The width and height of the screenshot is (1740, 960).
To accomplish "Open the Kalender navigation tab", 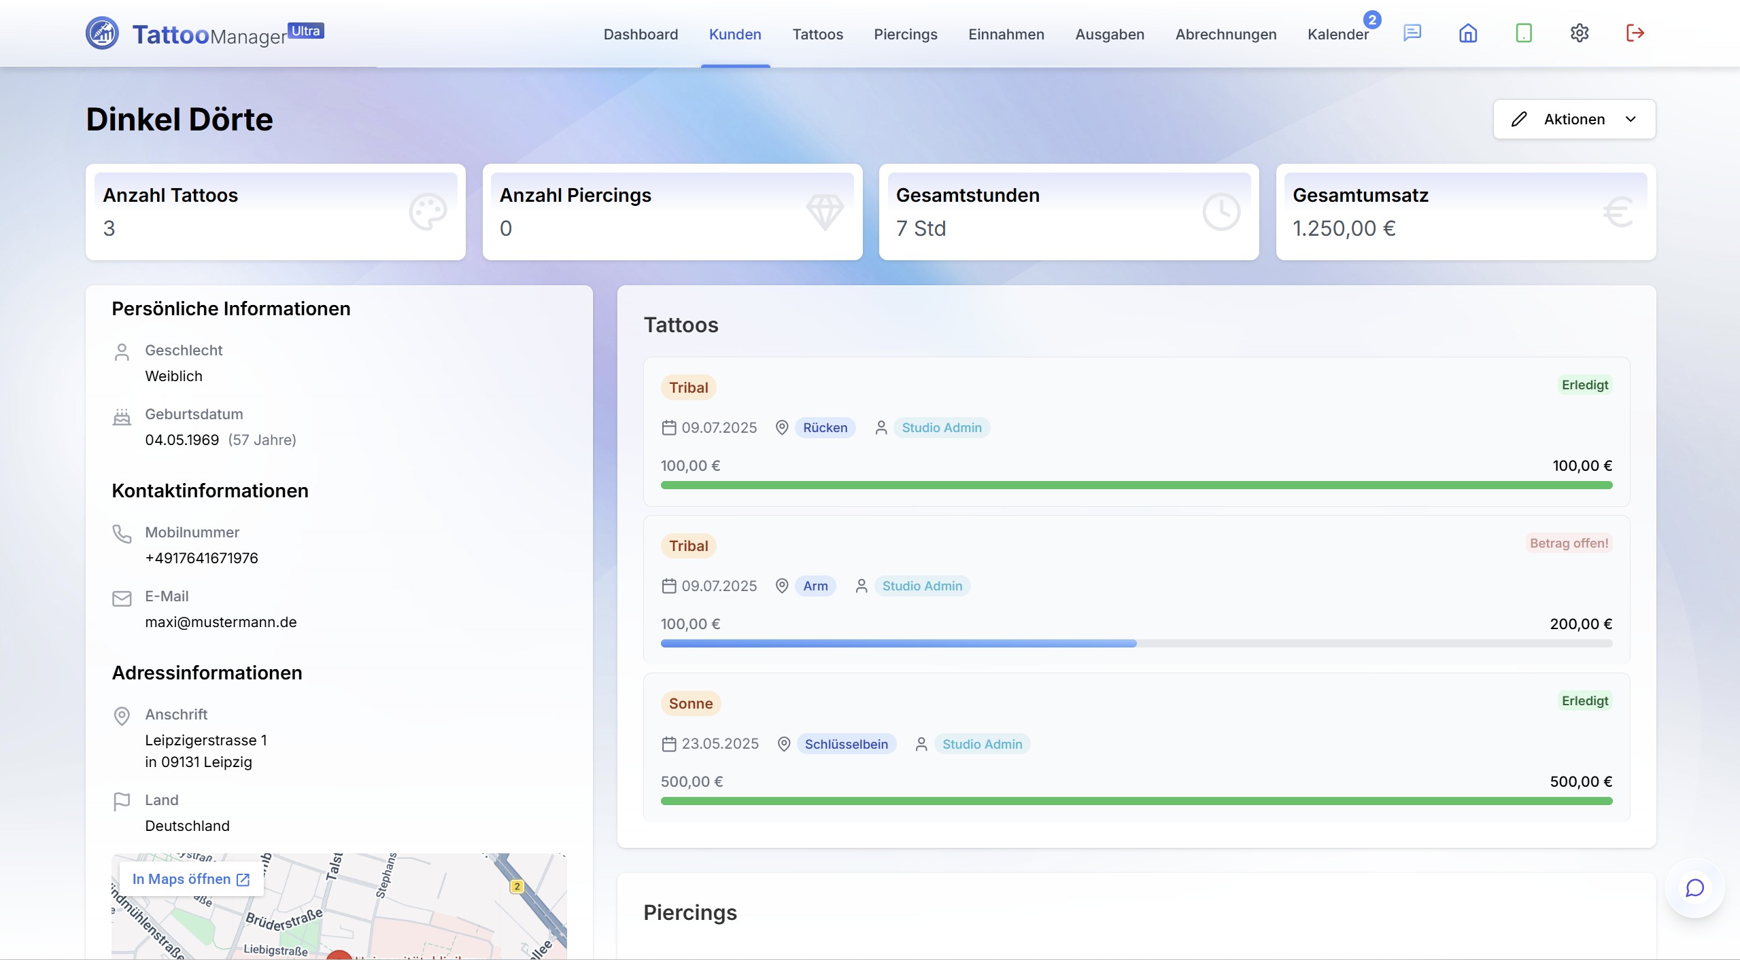I will pos(1338,34).
